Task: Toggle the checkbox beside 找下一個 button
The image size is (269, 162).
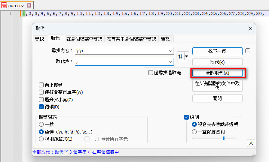Action: [x=248, y=51]
